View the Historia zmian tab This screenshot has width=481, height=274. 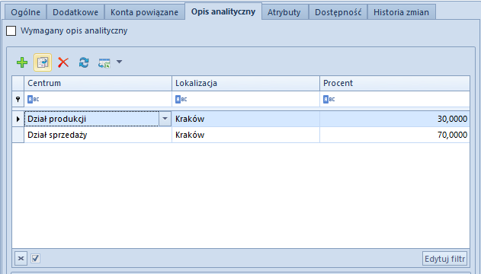[x=401, y=12]
